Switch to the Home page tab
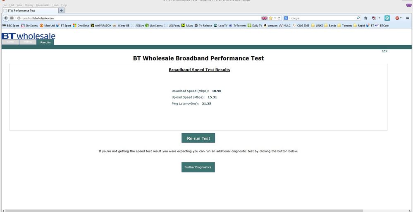This screenshot has width=413, height=212. click(x=10, y=42)
